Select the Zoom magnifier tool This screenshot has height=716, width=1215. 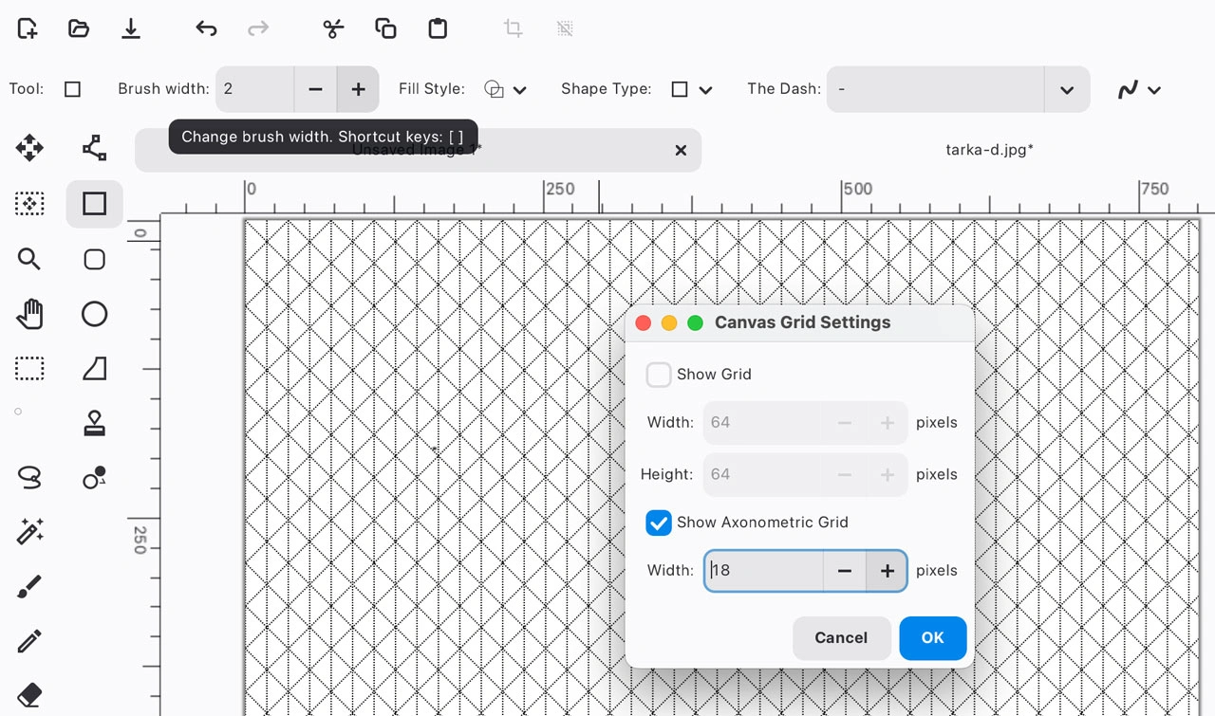29,259
